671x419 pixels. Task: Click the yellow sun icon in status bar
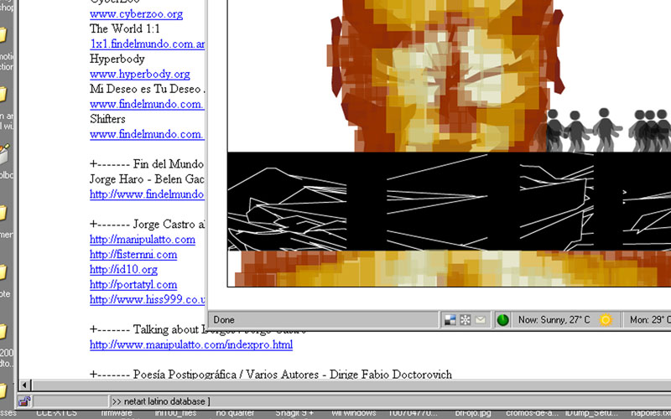pos(606,320)
